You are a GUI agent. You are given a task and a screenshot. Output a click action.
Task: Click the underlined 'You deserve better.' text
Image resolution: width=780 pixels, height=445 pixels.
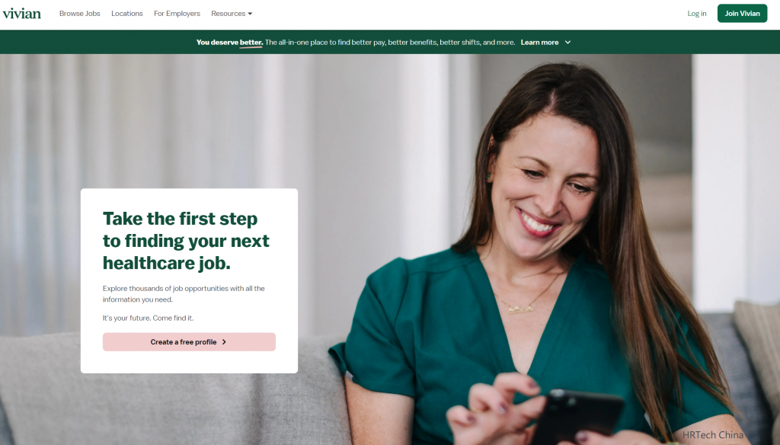click(x=229, y=43)
